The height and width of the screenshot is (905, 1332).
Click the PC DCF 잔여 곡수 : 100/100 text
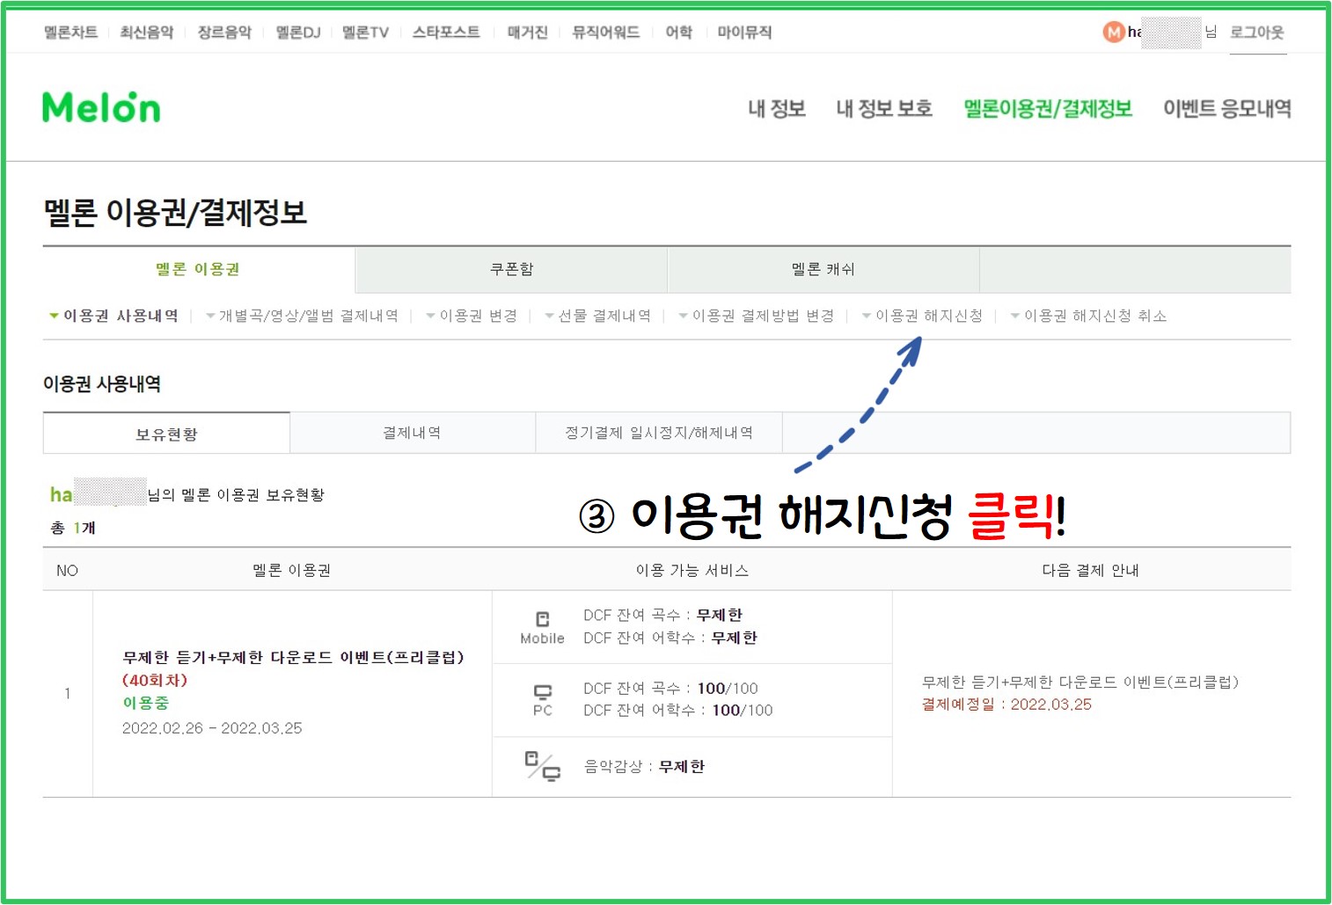click(x=670, y=689)
